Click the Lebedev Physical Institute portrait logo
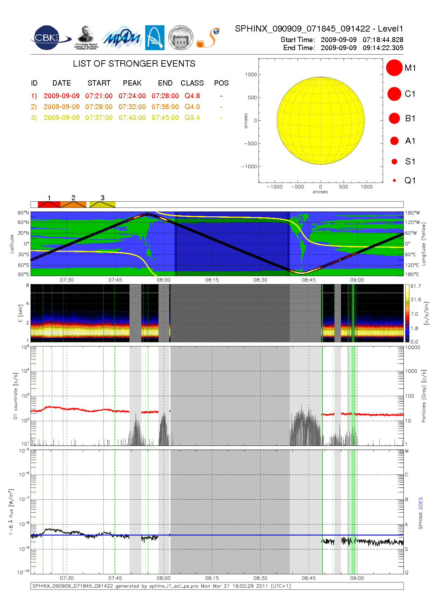 click(86, 38)
